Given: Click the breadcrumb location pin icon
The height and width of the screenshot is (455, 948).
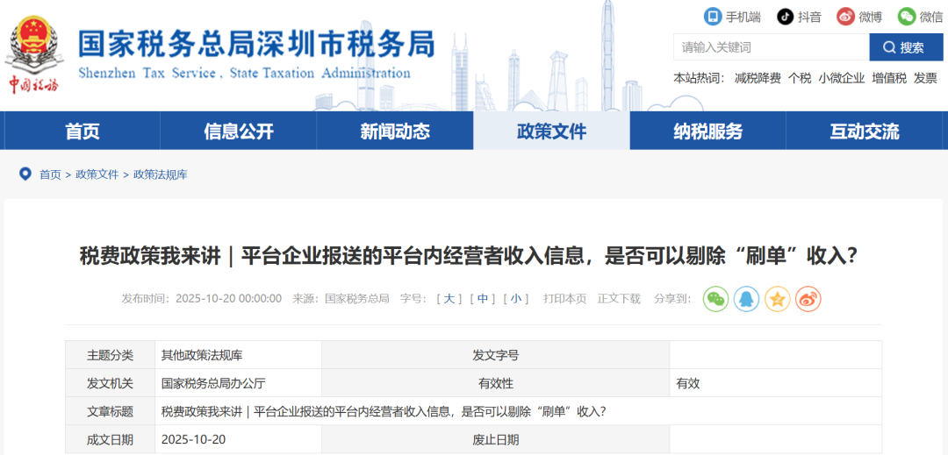Looking at the screenshot, I should [25, 174].
